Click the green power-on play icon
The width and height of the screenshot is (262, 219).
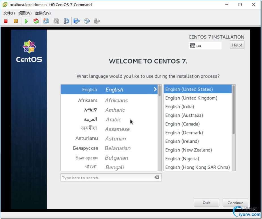(26, 21)
